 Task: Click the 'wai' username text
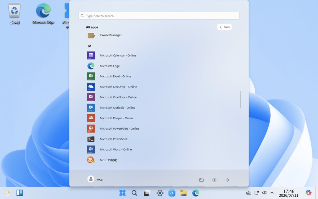(100, 180)
